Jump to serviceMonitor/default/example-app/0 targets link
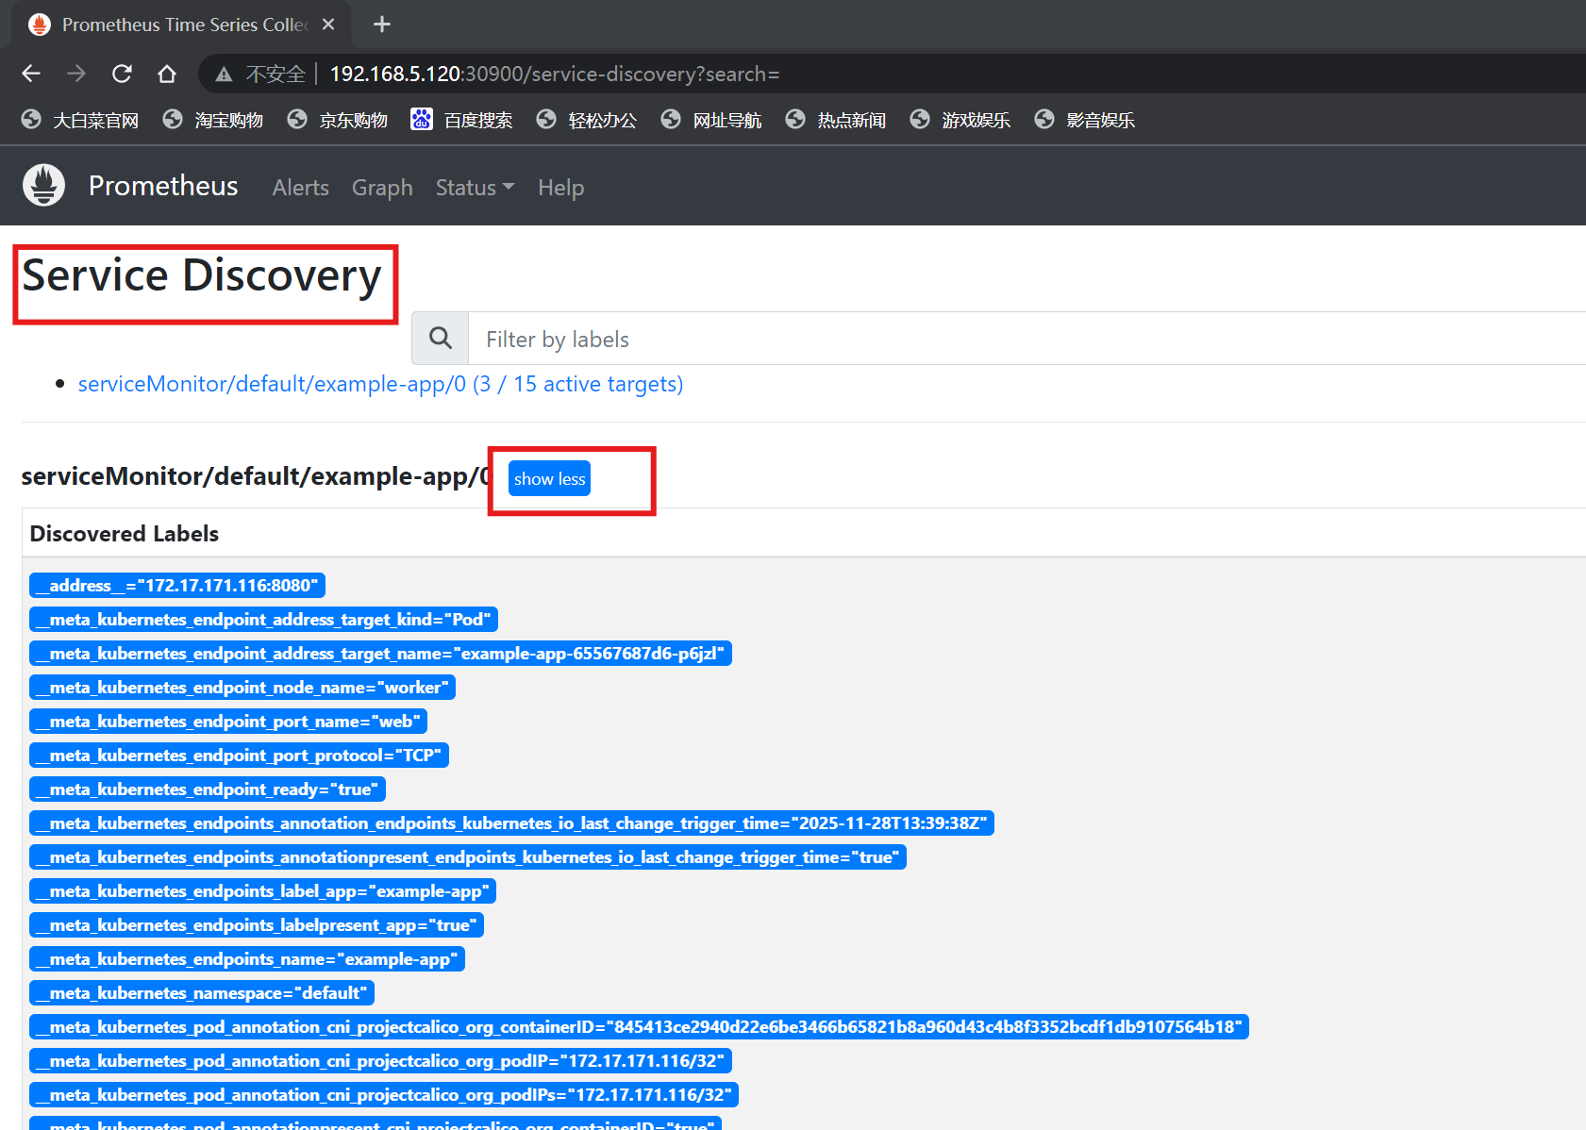Viewport: 1586px width, 1130px height. coord(380,384)
